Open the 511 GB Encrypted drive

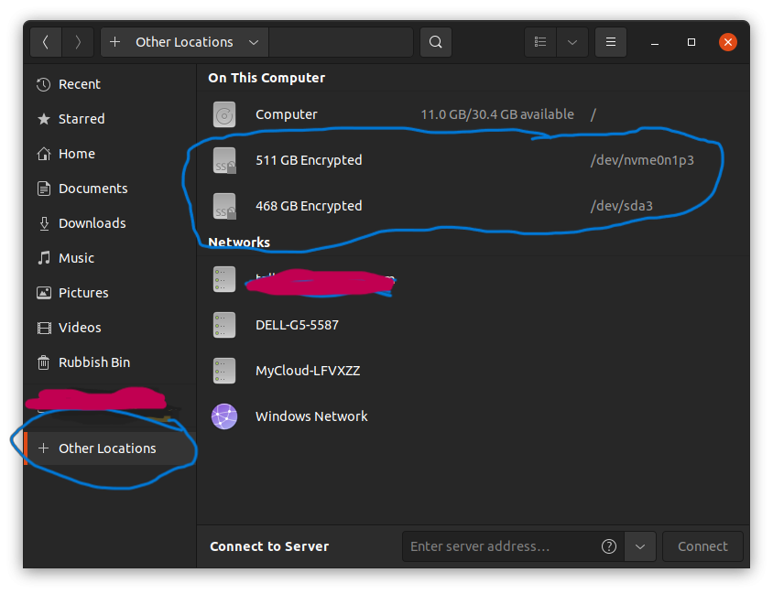(309, 160)
